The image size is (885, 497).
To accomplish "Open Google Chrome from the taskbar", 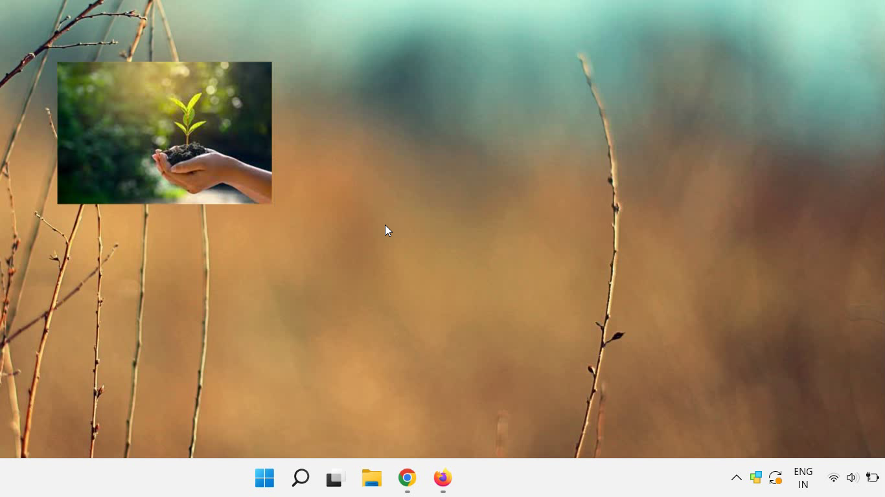I will pyautogui.click(x=407, y=478).
